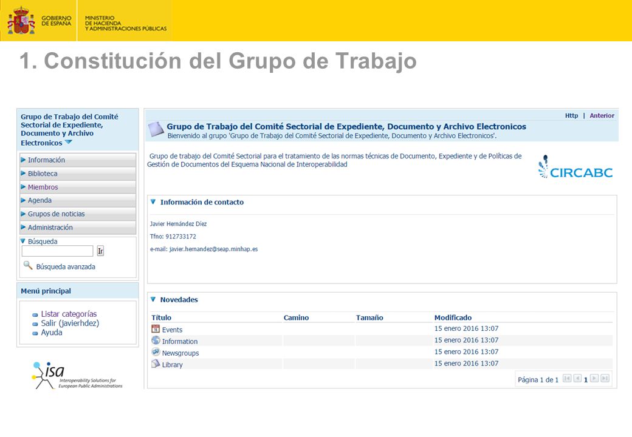Click the Menú principal header
This screenshot has height=437, width=632.
coord(46,291)
